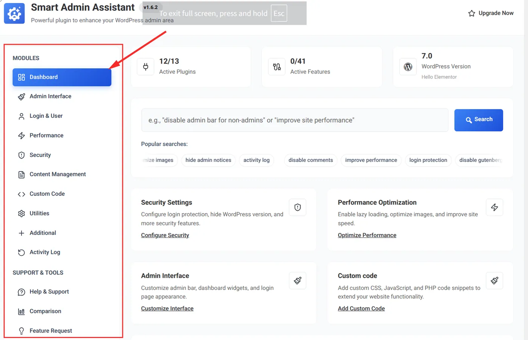This screenshot has width=528, height=340.
Task: Click the Smart Admin Assistant gear logo
Action: click(14, 14)
